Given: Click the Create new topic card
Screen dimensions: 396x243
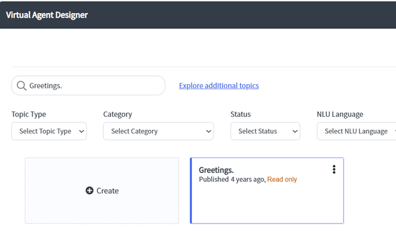Looking at the screenshot, I should pos(102,191).
